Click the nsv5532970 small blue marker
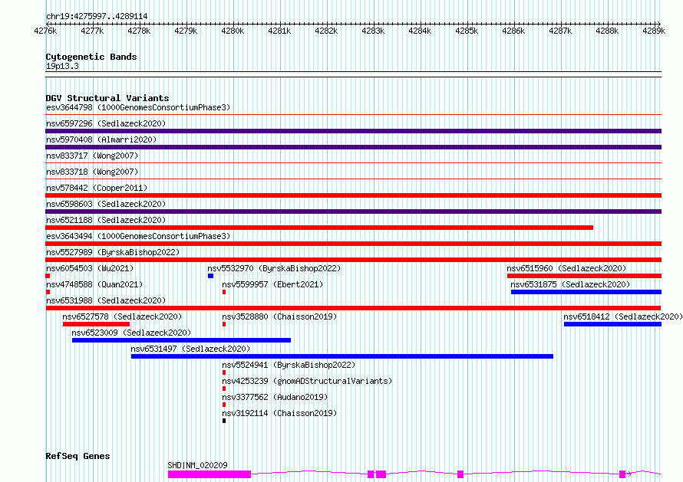Screen dimensions: 683x482 pos(210,276)
